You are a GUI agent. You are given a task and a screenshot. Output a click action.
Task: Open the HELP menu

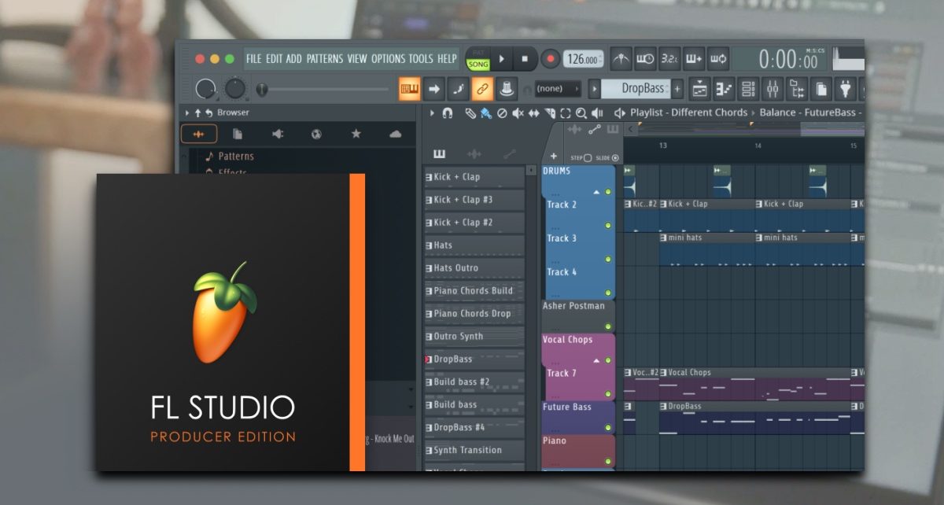(x=447, y=59)
